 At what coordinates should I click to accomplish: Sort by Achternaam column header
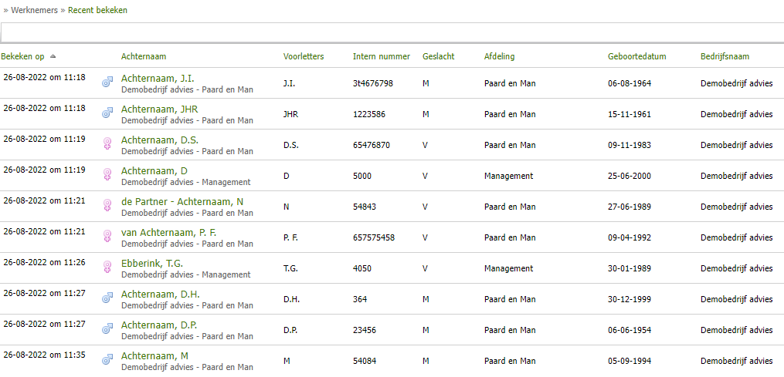144,57
